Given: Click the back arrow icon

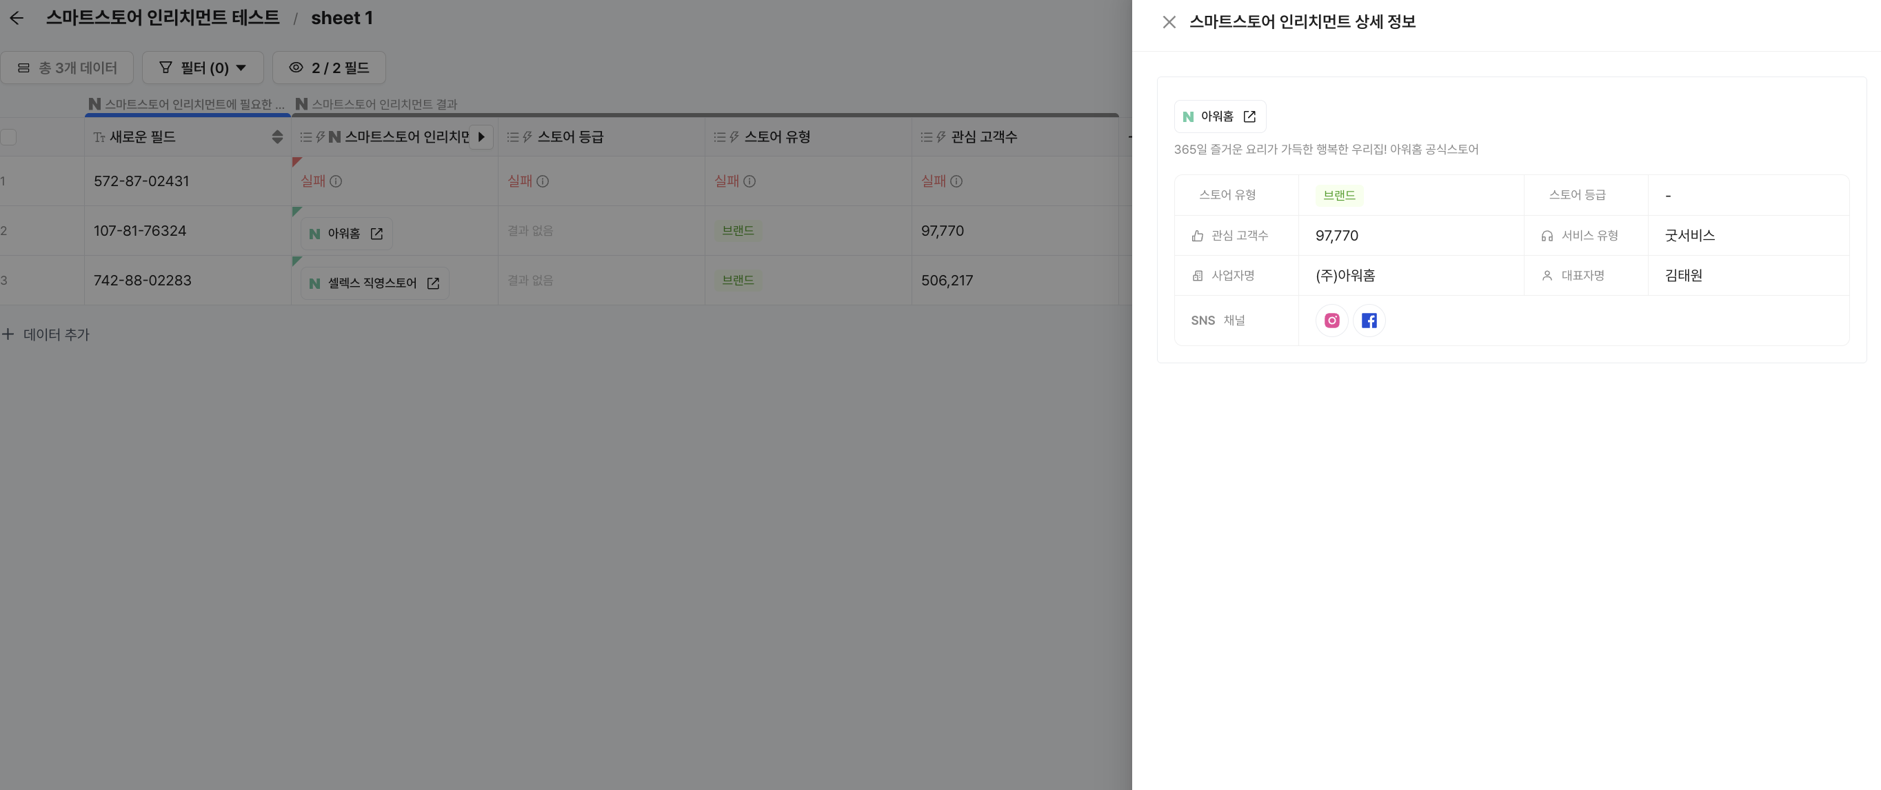Looking at the screenshot, I should pyautogui.click(x=16, y=18).
